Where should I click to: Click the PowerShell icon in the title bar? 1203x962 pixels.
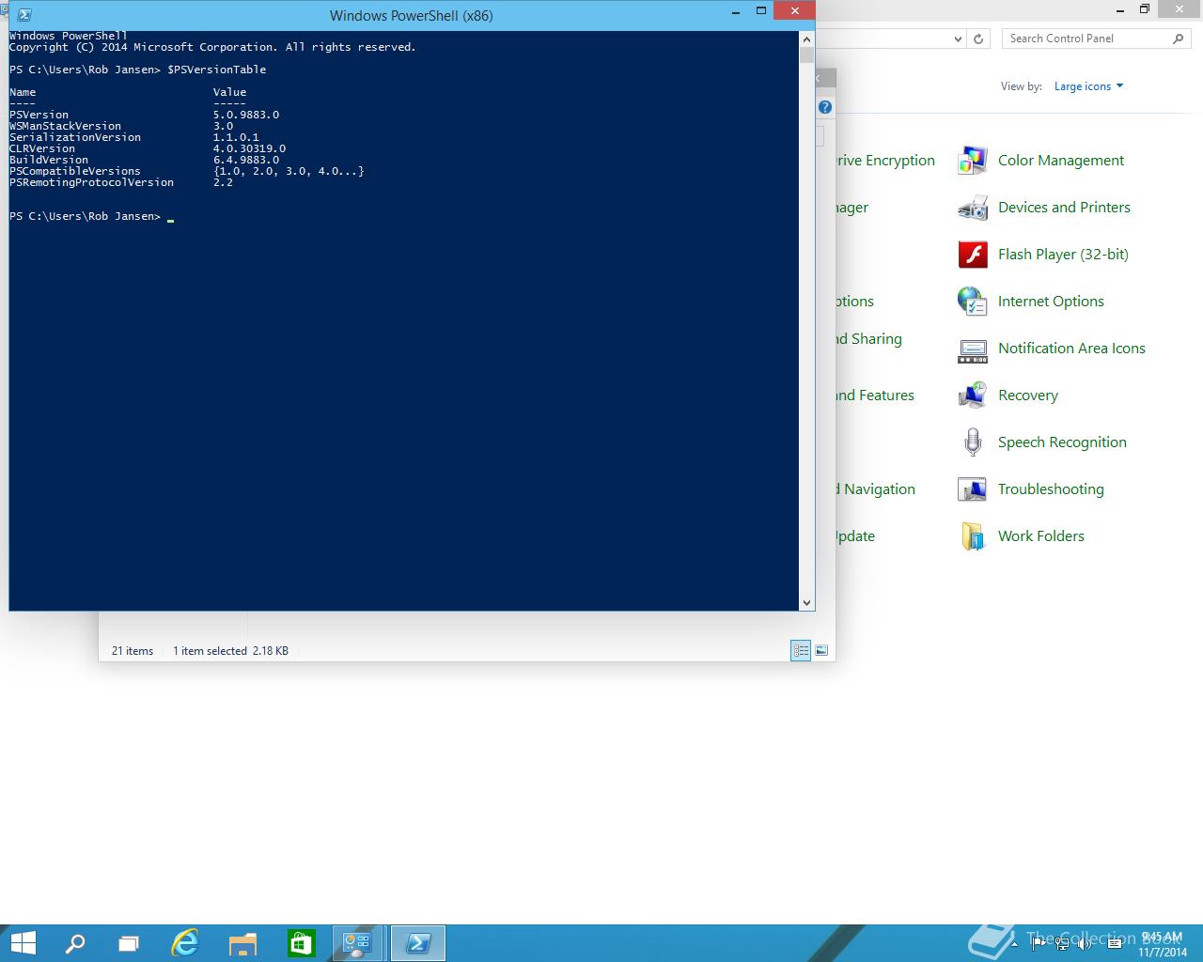(x=24, y=15)
